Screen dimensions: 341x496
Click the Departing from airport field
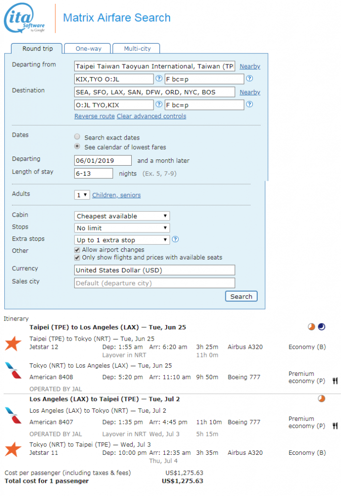coord(155,66)
